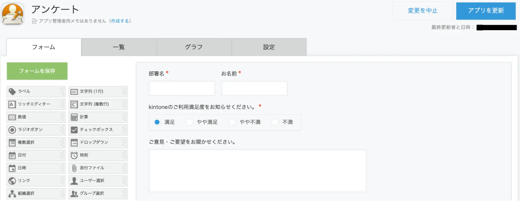Select the Organization selection (組織選択) icon
520x201 pixels.
[12, 193]
